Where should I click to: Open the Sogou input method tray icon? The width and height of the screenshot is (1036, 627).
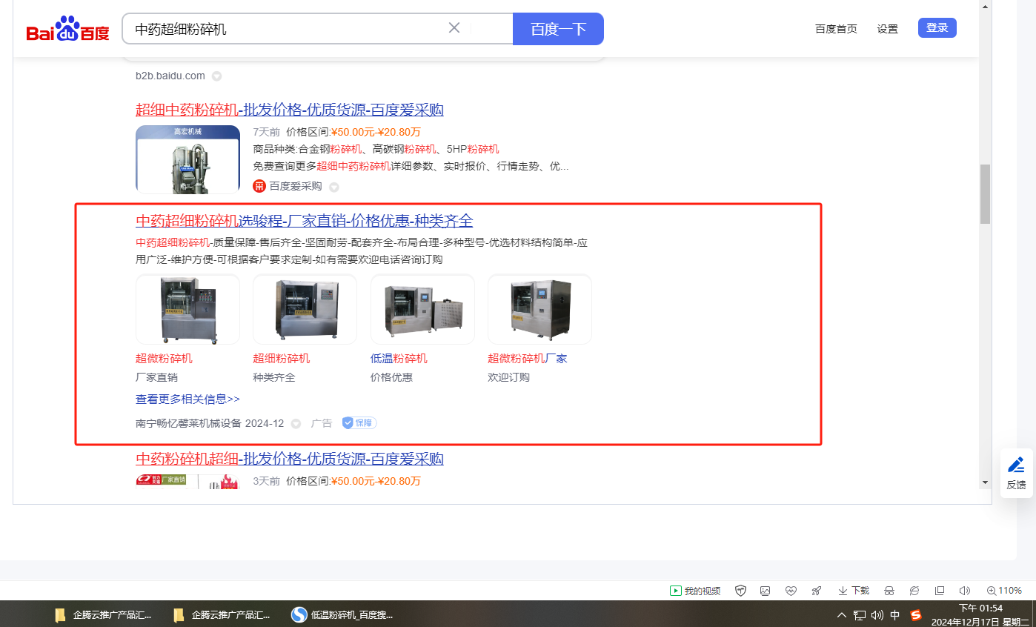tap(916, 614)
